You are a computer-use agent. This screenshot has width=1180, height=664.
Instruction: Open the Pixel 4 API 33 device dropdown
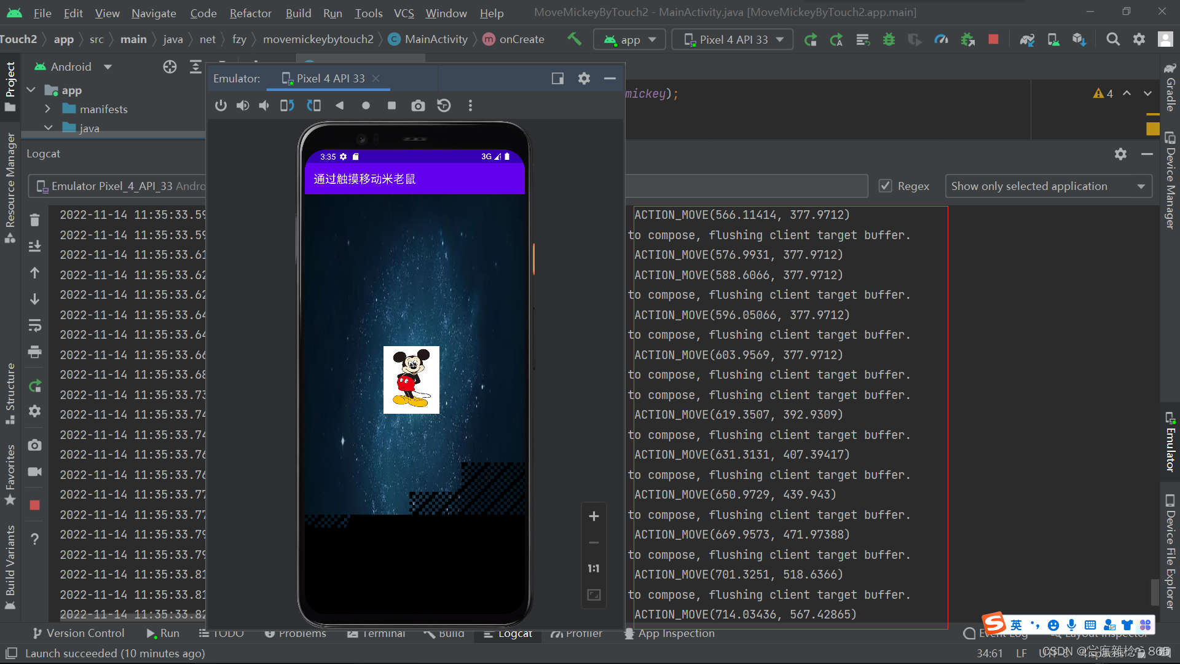coord(733,39)
